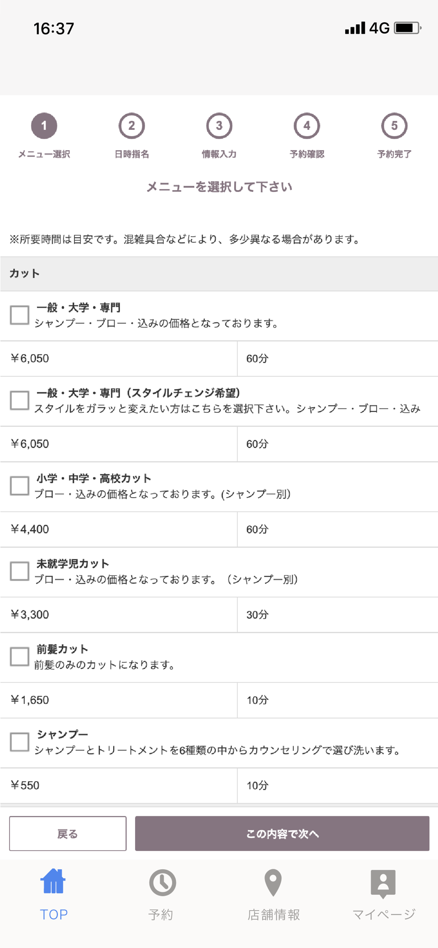438x948 pixels.
Task: Tap step 3 circle 情報入力
Action: (219, 126)
